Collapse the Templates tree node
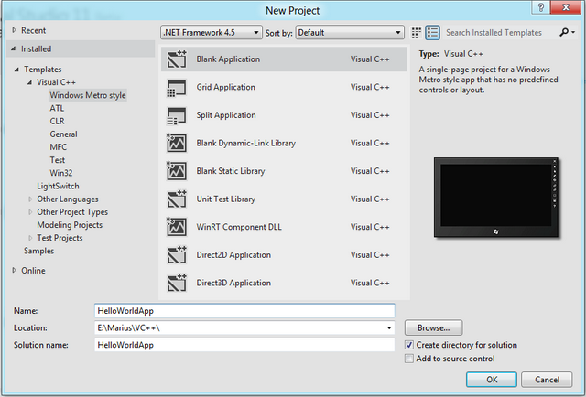The width and height of the screenshot is (586, 397). [x=16, y=70]
